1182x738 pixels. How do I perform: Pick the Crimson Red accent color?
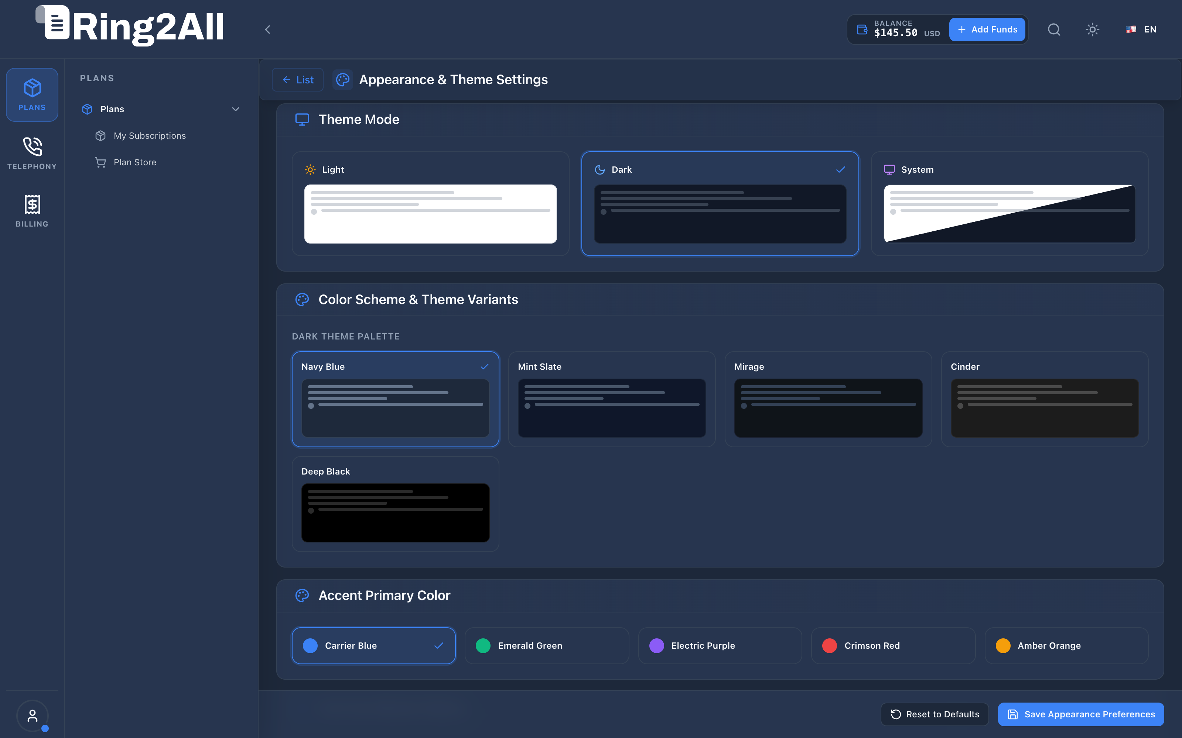click(894, 646)
